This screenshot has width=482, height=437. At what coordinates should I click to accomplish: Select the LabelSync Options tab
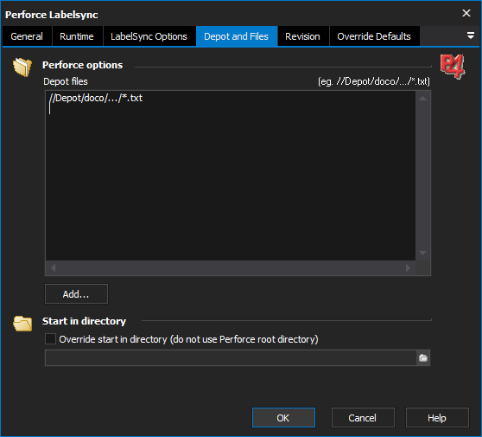(x=149, y=36)
